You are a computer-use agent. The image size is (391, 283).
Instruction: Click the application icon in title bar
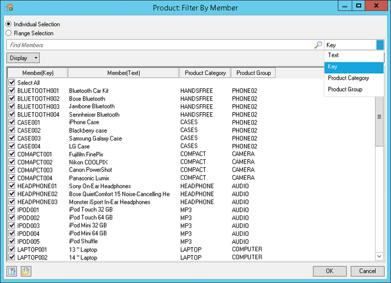tap(9, 7)
